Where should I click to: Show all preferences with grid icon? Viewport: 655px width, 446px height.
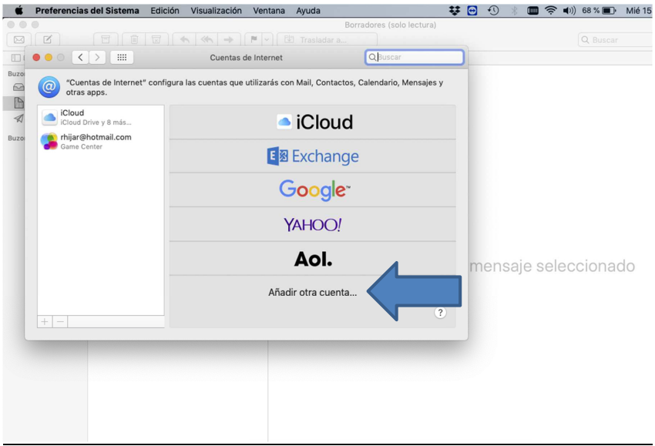coord(122,57)
